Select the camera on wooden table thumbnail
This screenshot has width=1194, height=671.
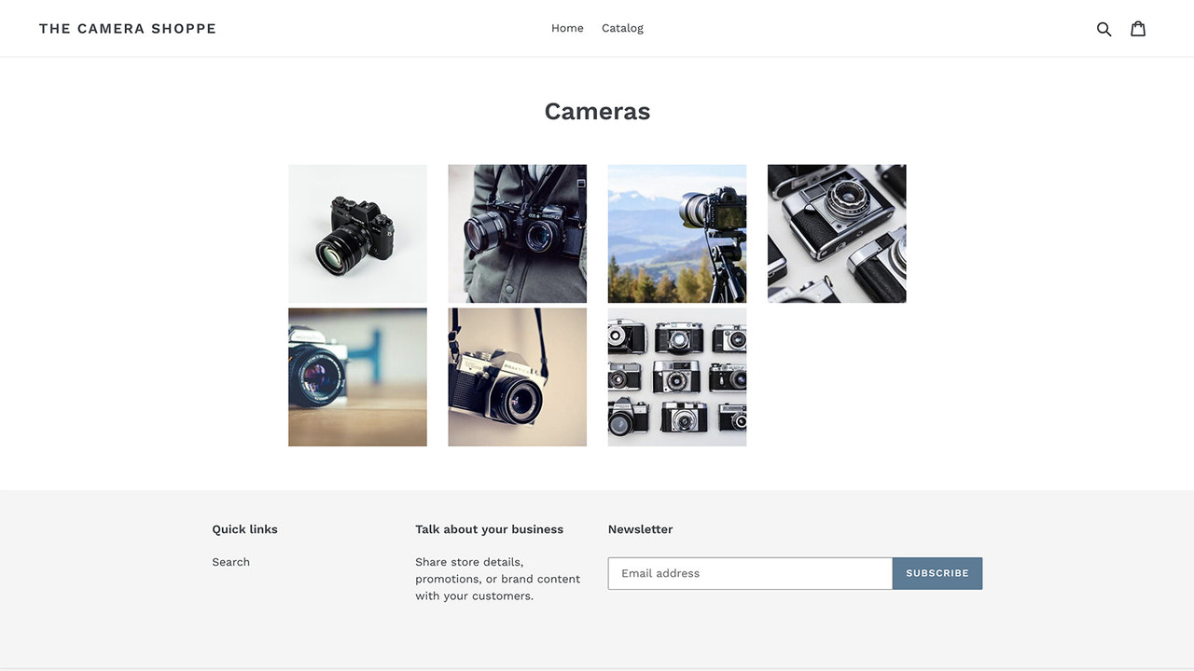[x=357, y=377]
